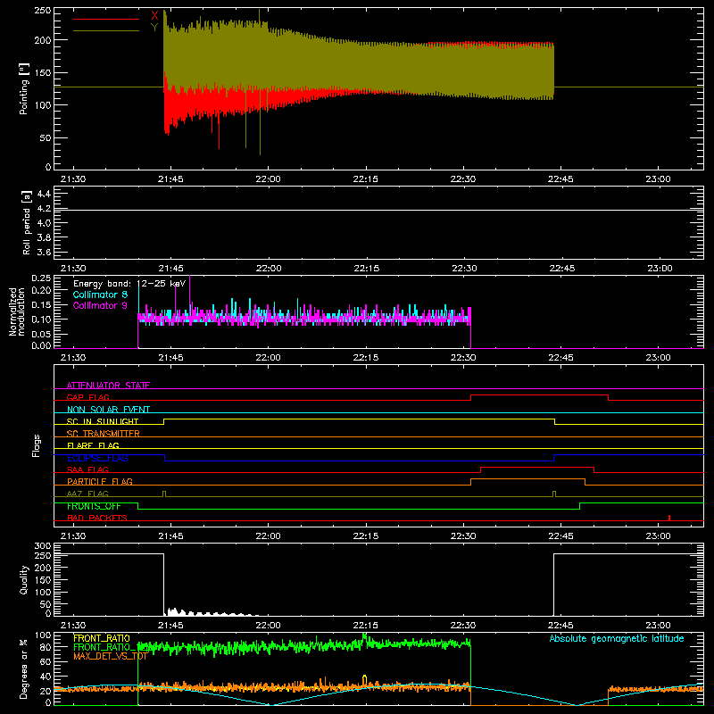
Task: Click the 22:00 tick under the Pointing plot
Action: click(269, 179)
